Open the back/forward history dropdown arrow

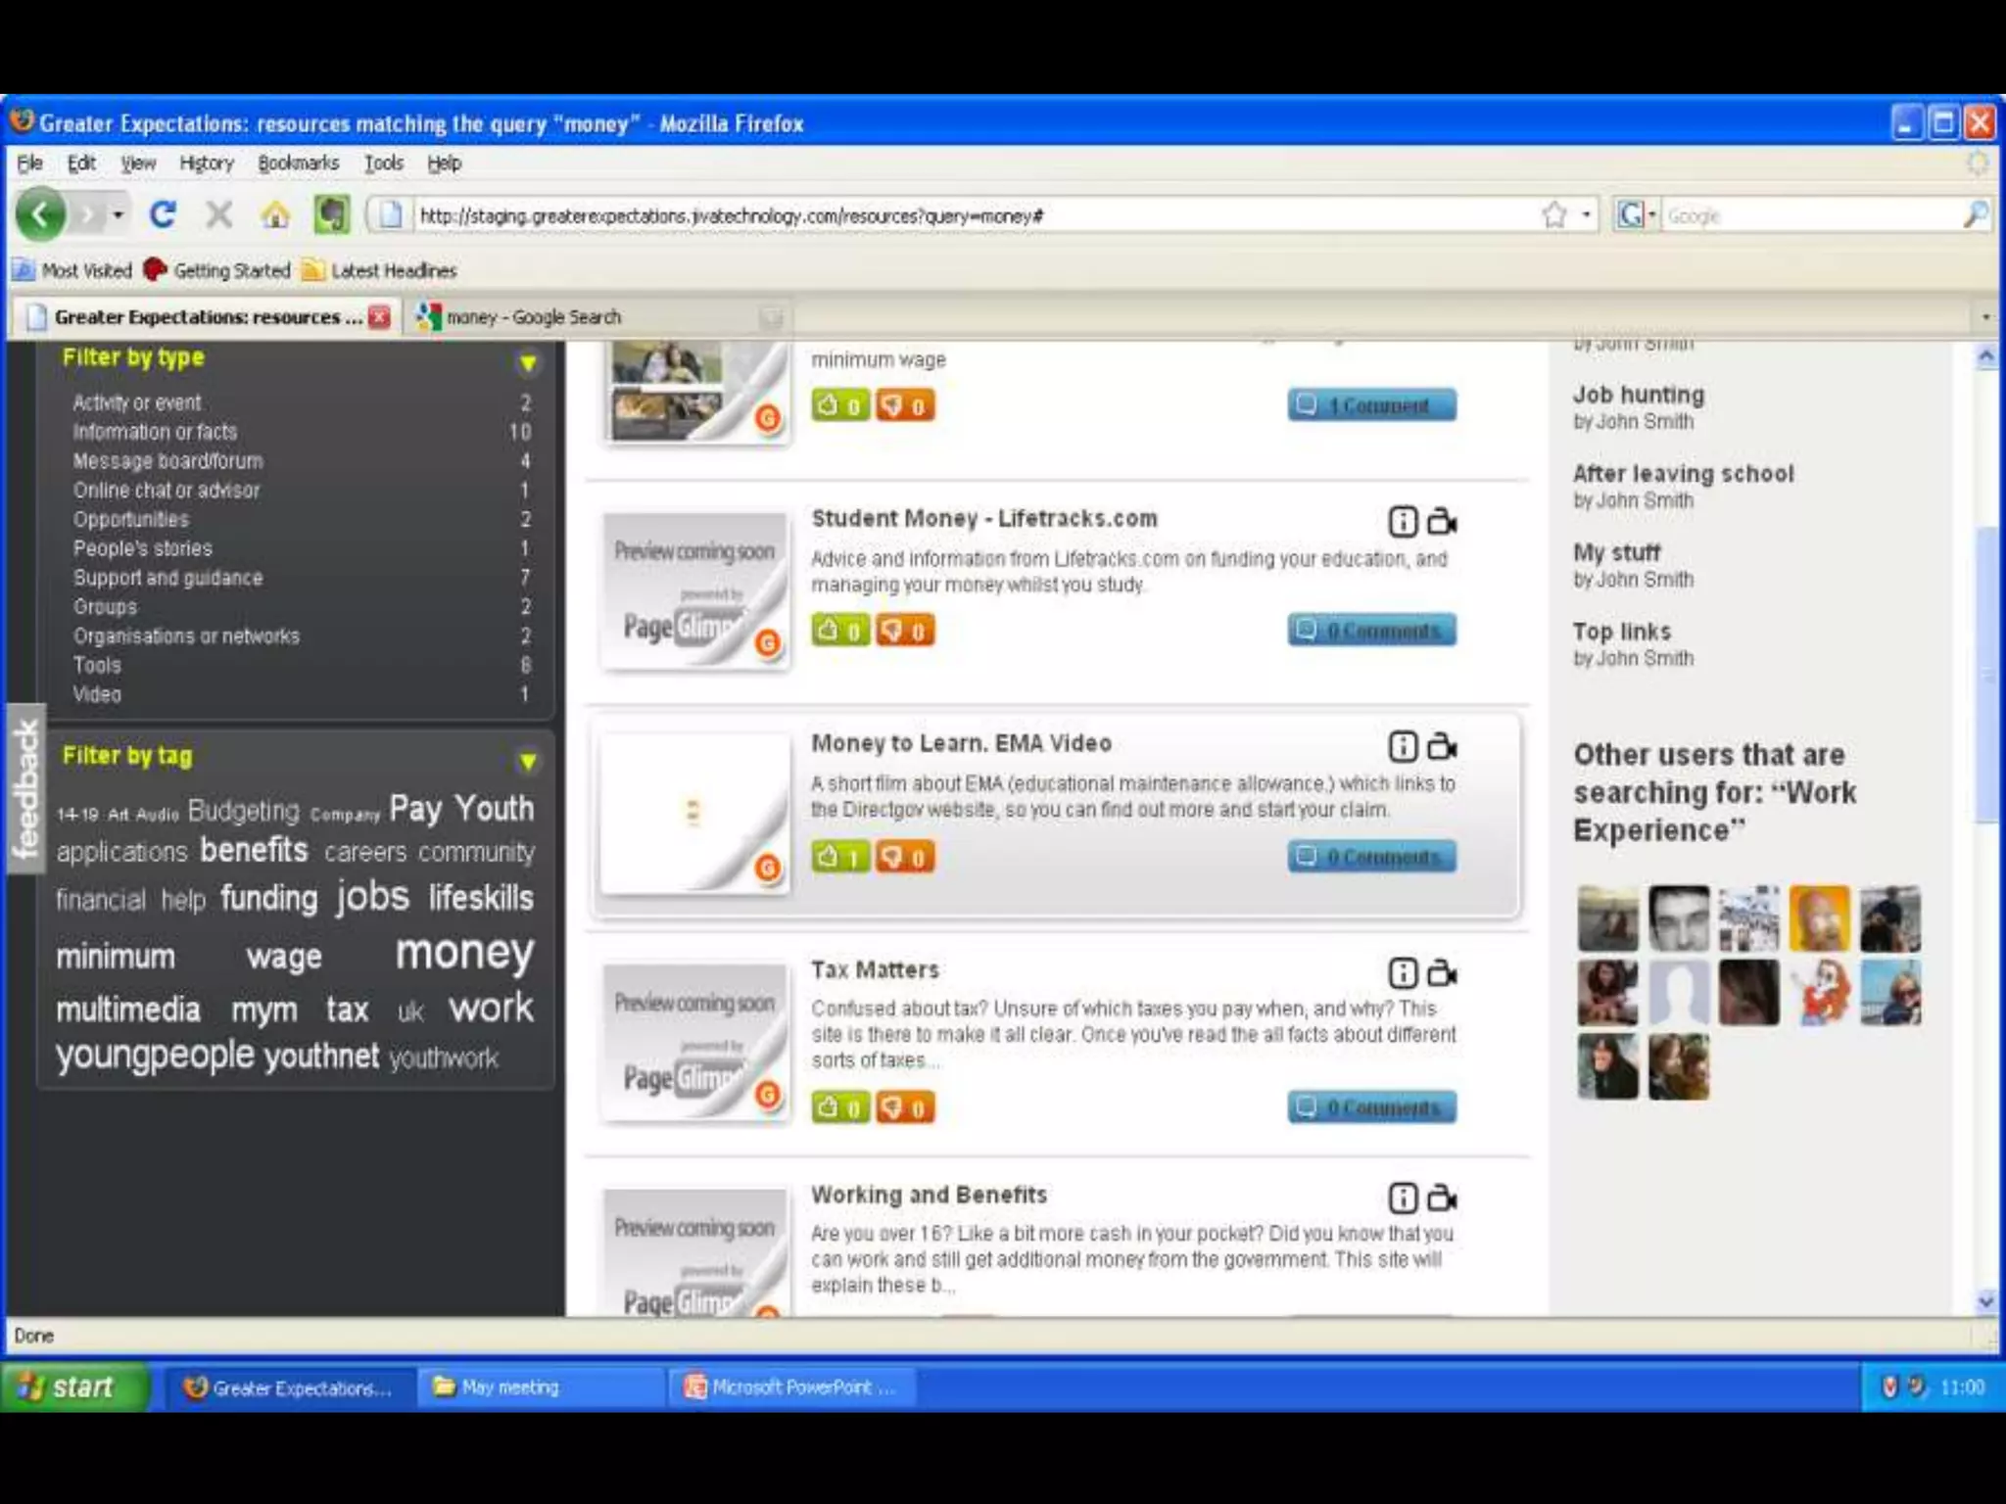click(x=119, y=213)
